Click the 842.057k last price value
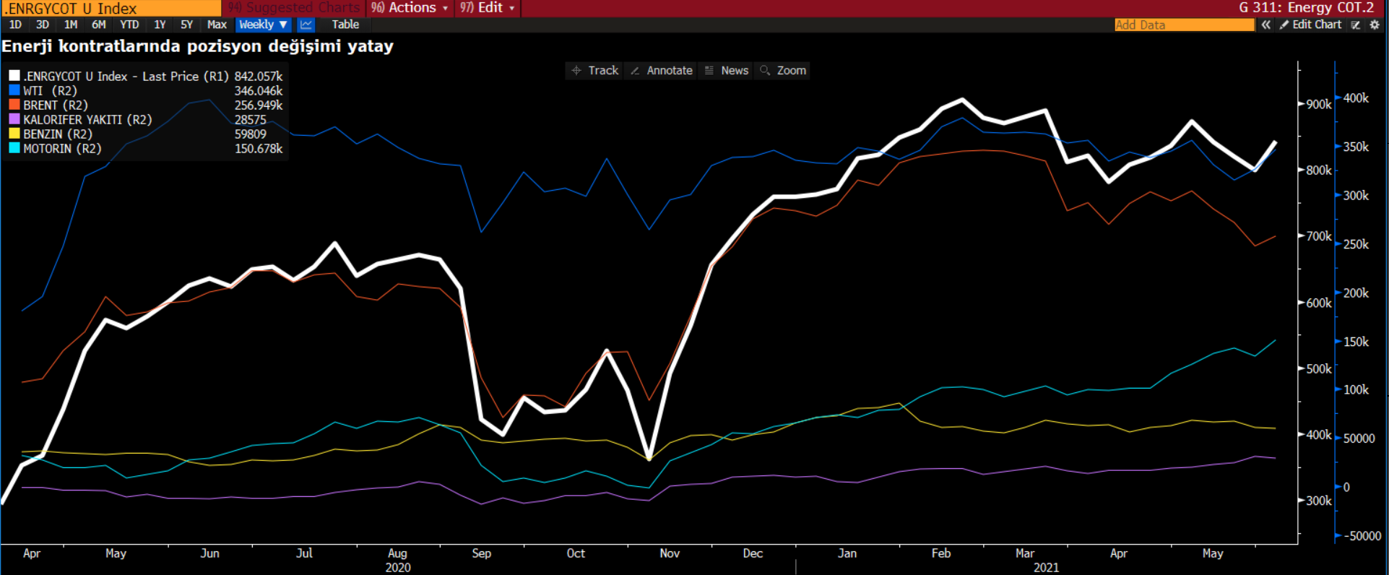 pyautogui.click(x=258, y=77)
